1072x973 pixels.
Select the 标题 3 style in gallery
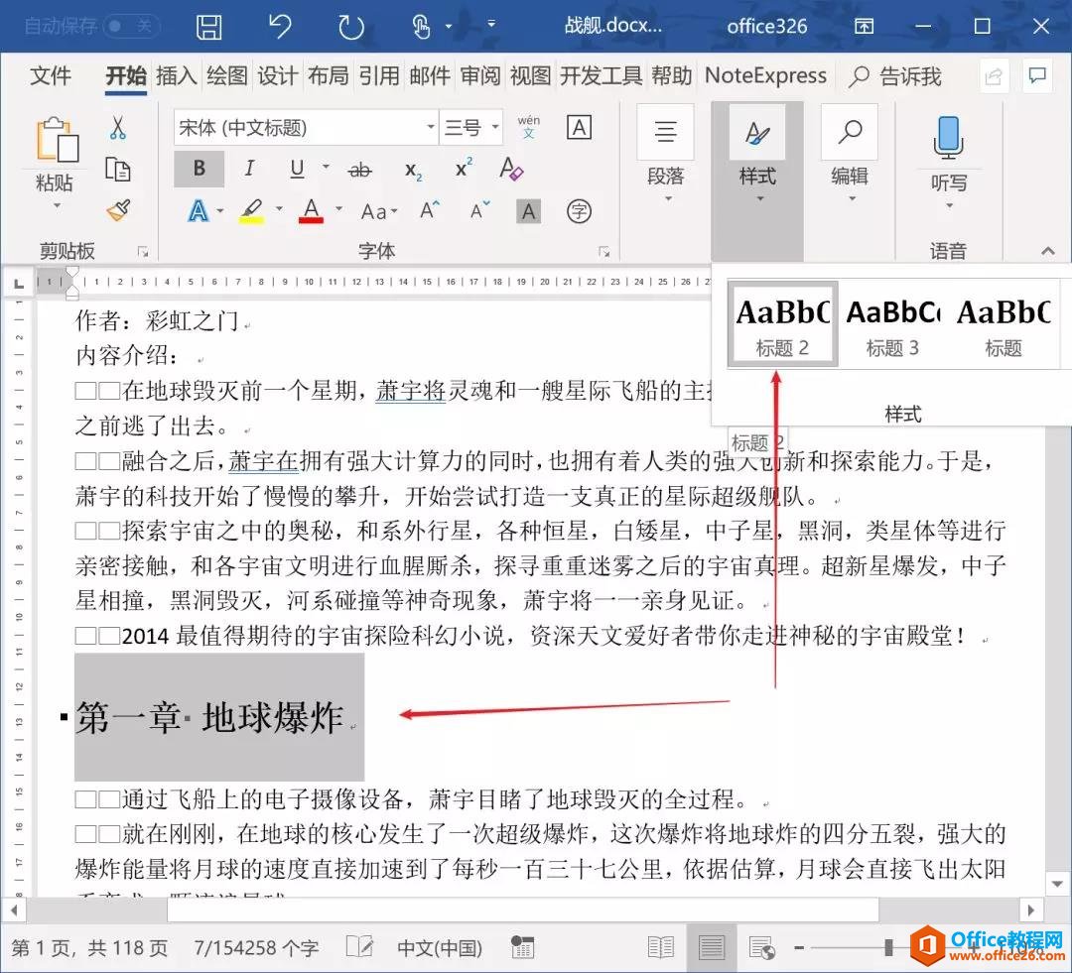(892, 324)
